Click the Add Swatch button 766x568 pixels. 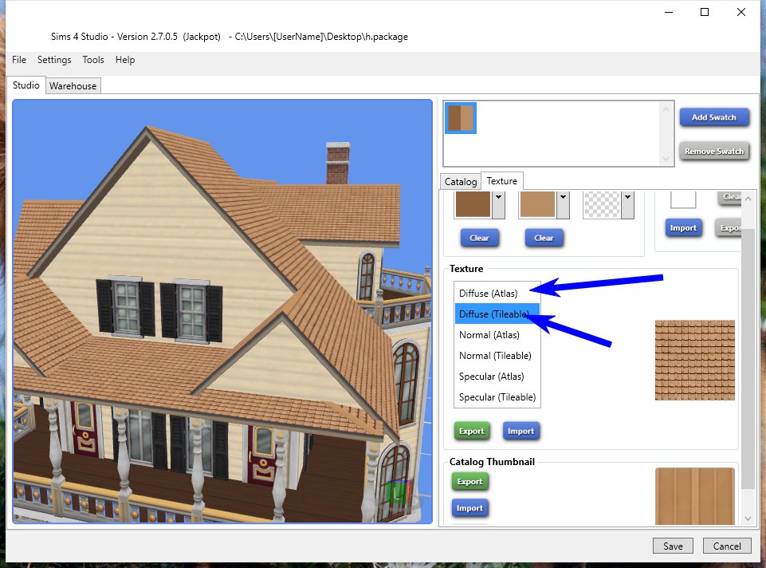pos(713,117)
